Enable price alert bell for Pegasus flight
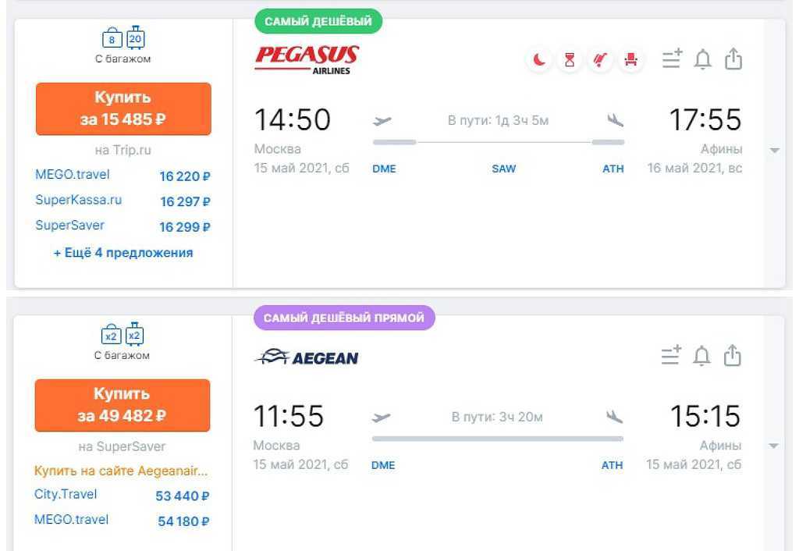This screenshot has height=551, width=799. [703, 59]
